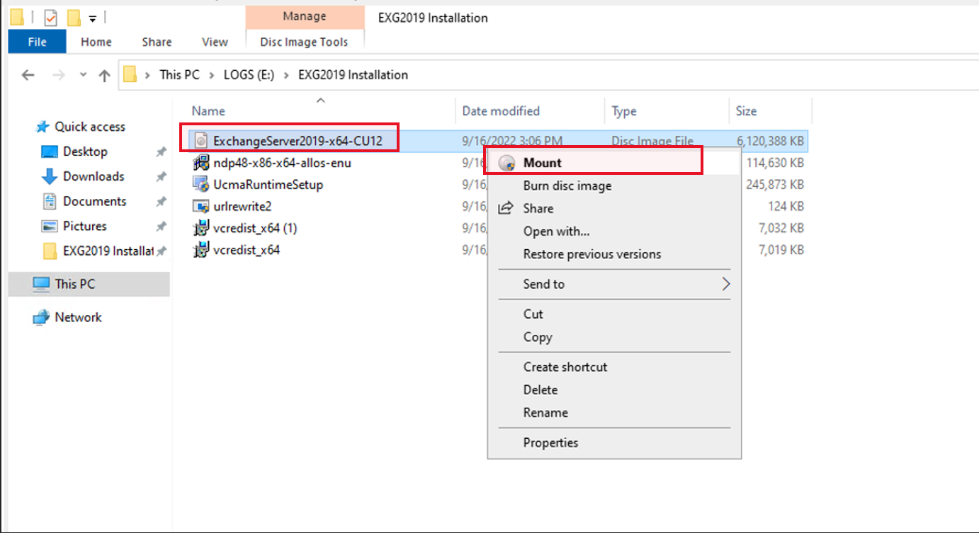Unpin the EXG2019 Installation folder from Quick access

tap(161, 251)
